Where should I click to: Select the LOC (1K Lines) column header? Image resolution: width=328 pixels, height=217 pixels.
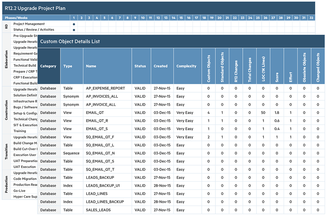coord(263,66)
